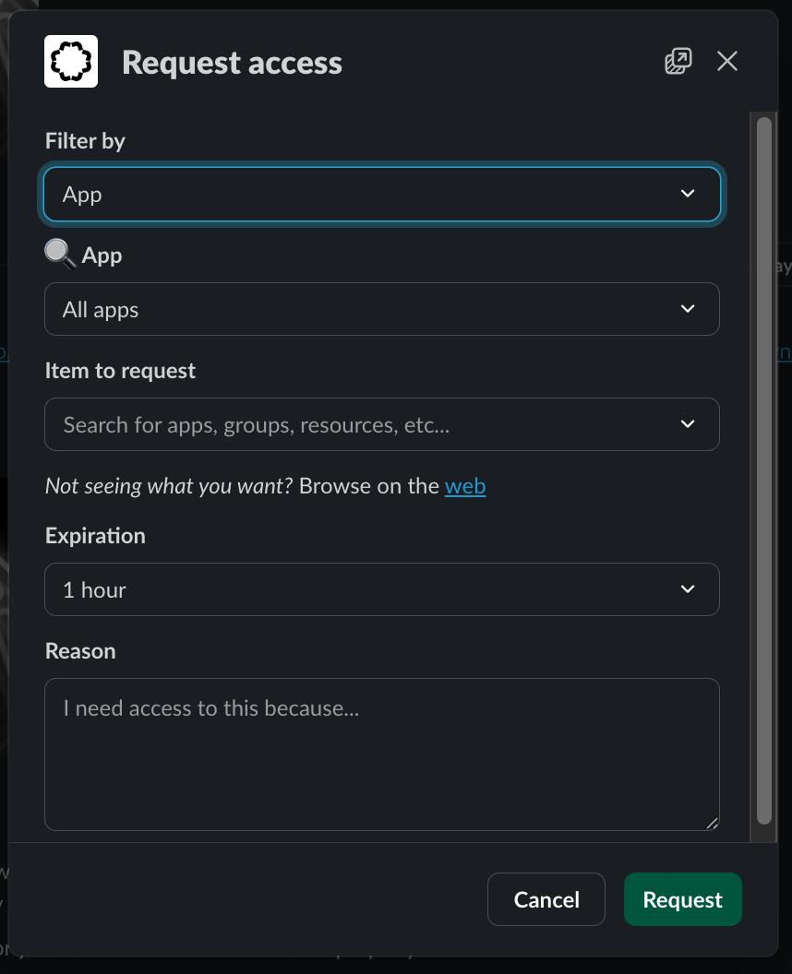Screen dimensions: 792x974
Task: Open the Filter by dropdown showing App
Action: (x=381, y=194)
